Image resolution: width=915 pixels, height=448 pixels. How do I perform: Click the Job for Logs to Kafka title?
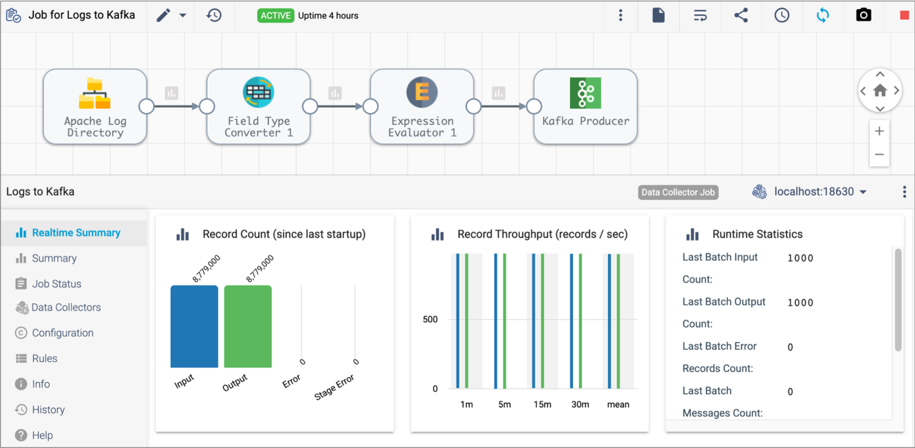[x=82, y=15]
